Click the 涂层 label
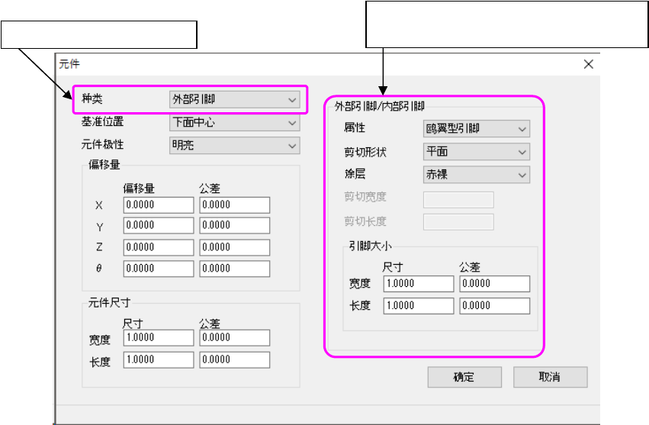 pyautogui.click(x=355, y=173)
